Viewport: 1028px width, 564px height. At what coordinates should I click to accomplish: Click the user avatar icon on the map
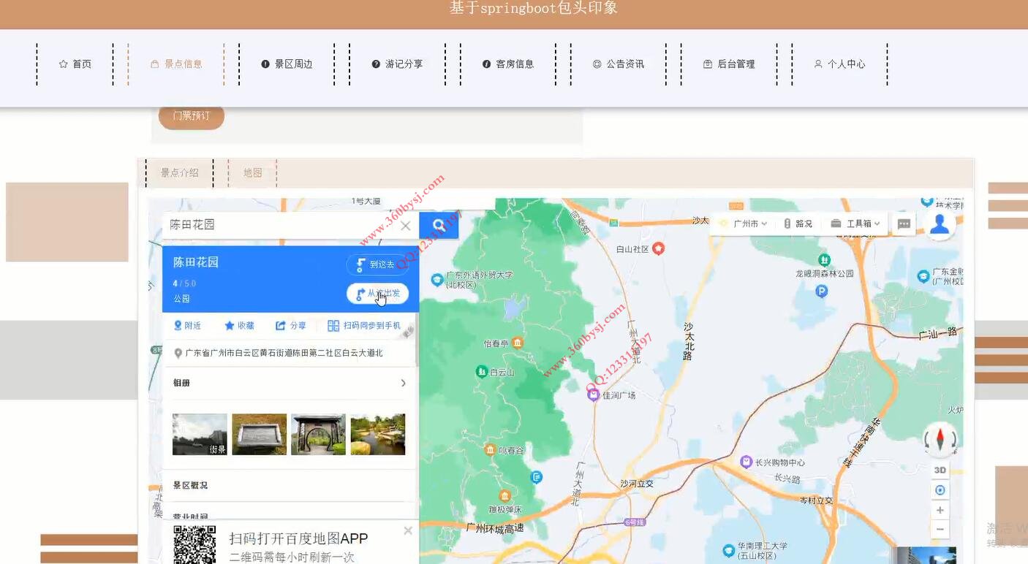[940, 224]
